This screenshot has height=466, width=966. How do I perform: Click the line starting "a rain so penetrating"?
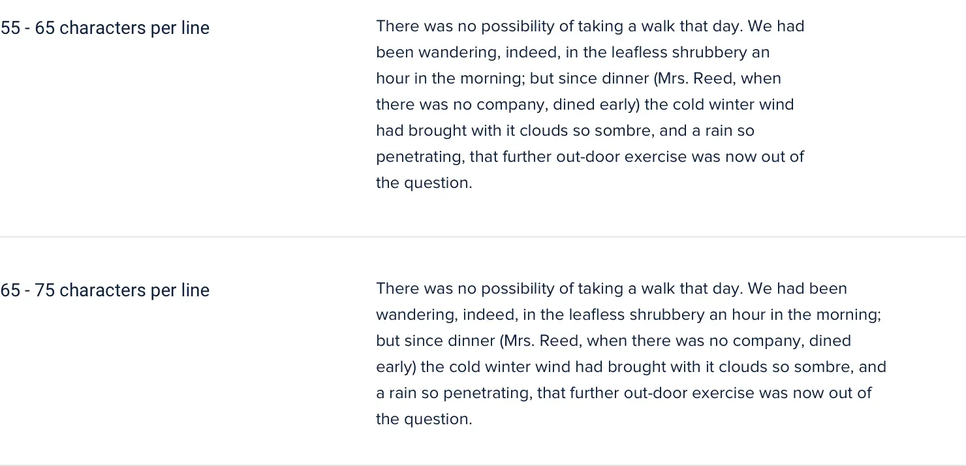(x=624, y=394)
